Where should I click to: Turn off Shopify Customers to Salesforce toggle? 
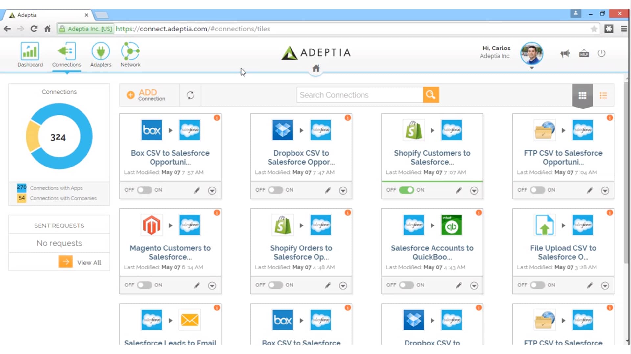coord(406,190)
